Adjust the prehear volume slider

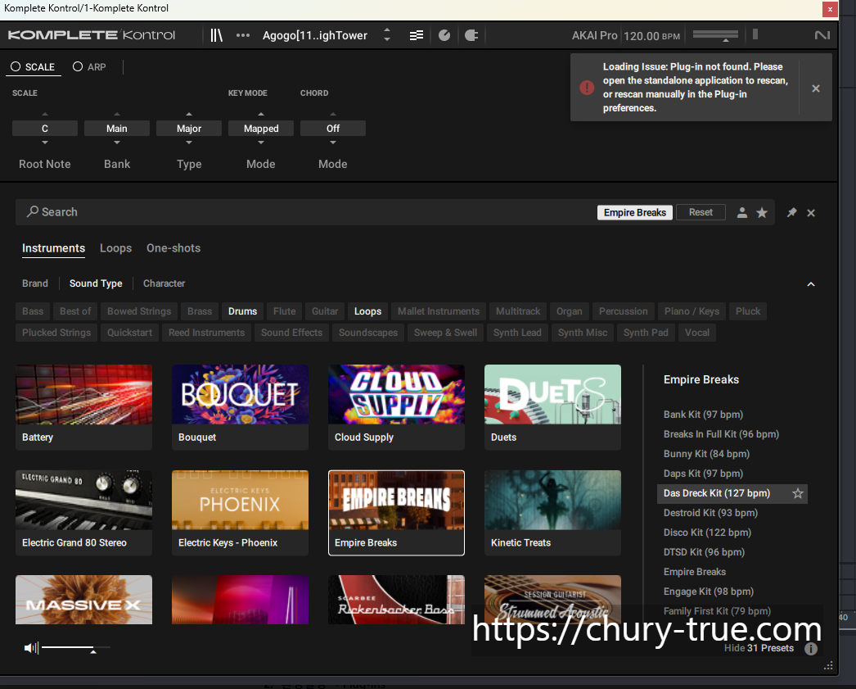tap(75, 648)
